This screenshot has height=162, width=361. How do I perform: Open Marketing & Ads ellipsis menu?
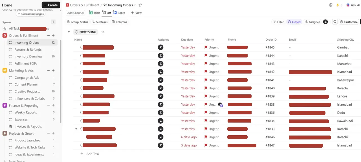click(x=49, y=70)
